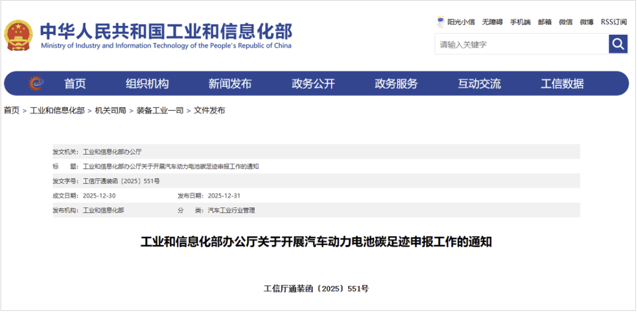Open the 政务服务 navigation menu
637x312 pixels.
pyautogui.click(x=396, y=84)
